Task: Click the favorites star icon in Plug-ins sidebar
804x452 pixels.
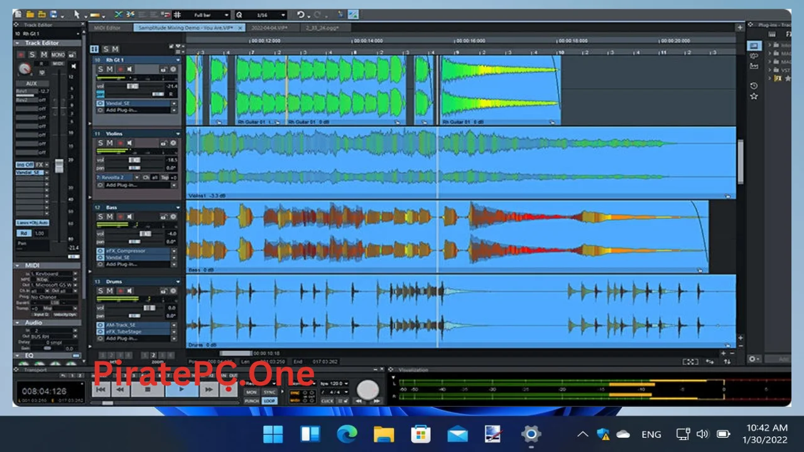Action: tap(754, 96)
